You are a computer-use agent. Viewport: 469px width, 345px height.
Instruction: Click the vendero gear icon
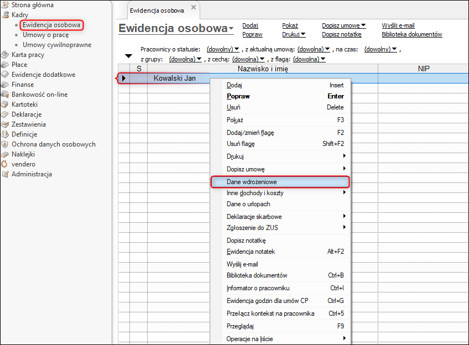point(4,164)
